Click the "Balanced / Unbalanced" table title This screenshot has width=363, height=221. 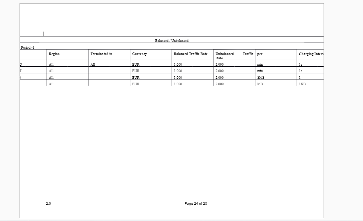pos(172,41)
